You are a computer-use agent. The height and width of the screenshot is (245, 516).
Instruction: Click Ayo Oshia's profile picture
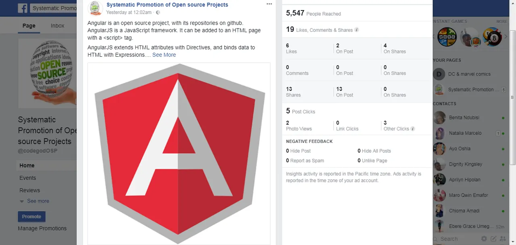[439, 148]
